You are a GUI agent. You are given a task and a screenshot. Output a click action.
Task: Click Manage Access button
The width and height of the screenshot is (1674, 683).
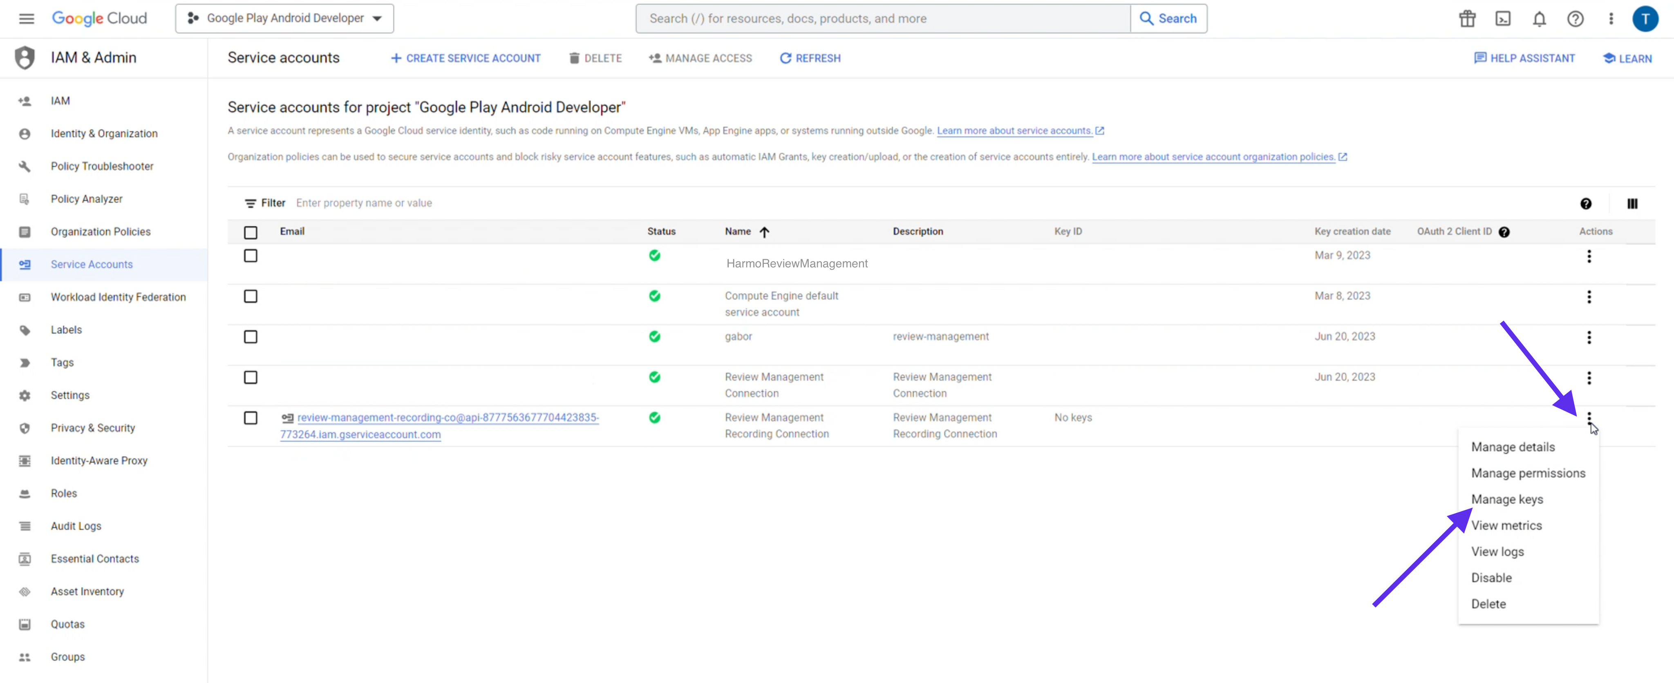click(700, 58)
